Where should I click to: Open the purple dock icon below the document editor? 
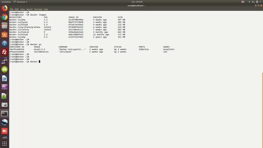(x=5, y=87)
